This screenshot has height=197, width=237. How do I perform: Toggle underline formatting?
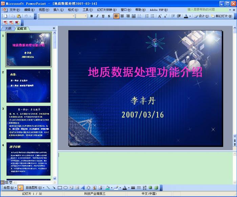[x=103, y=16]
